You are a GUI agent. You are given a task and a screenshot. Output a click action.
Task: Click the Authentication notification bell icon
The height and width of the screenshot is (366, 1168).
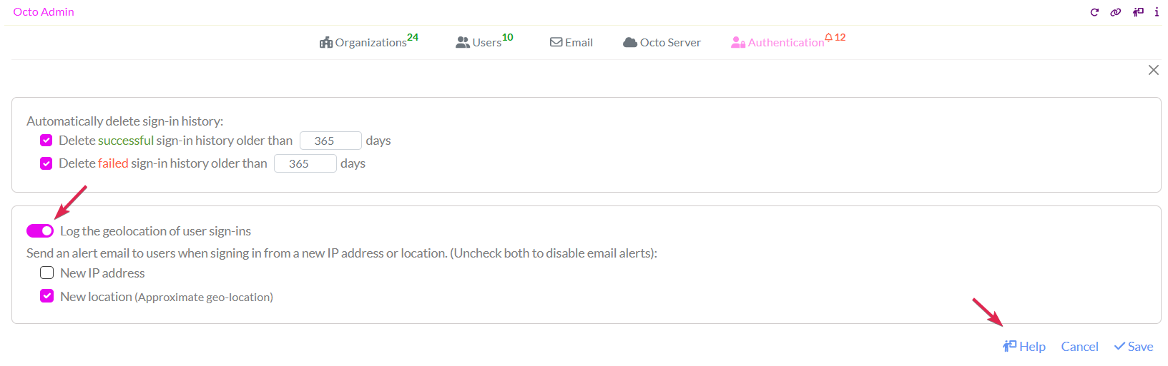tap(829, 37)
